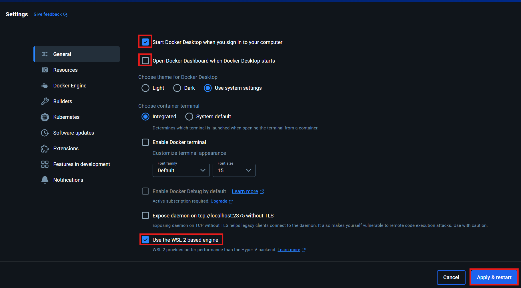Click 'WSL 2 provides better performance' text
Image resolution: width=521 pixels, height=288 pixels.
click(215, 250)
